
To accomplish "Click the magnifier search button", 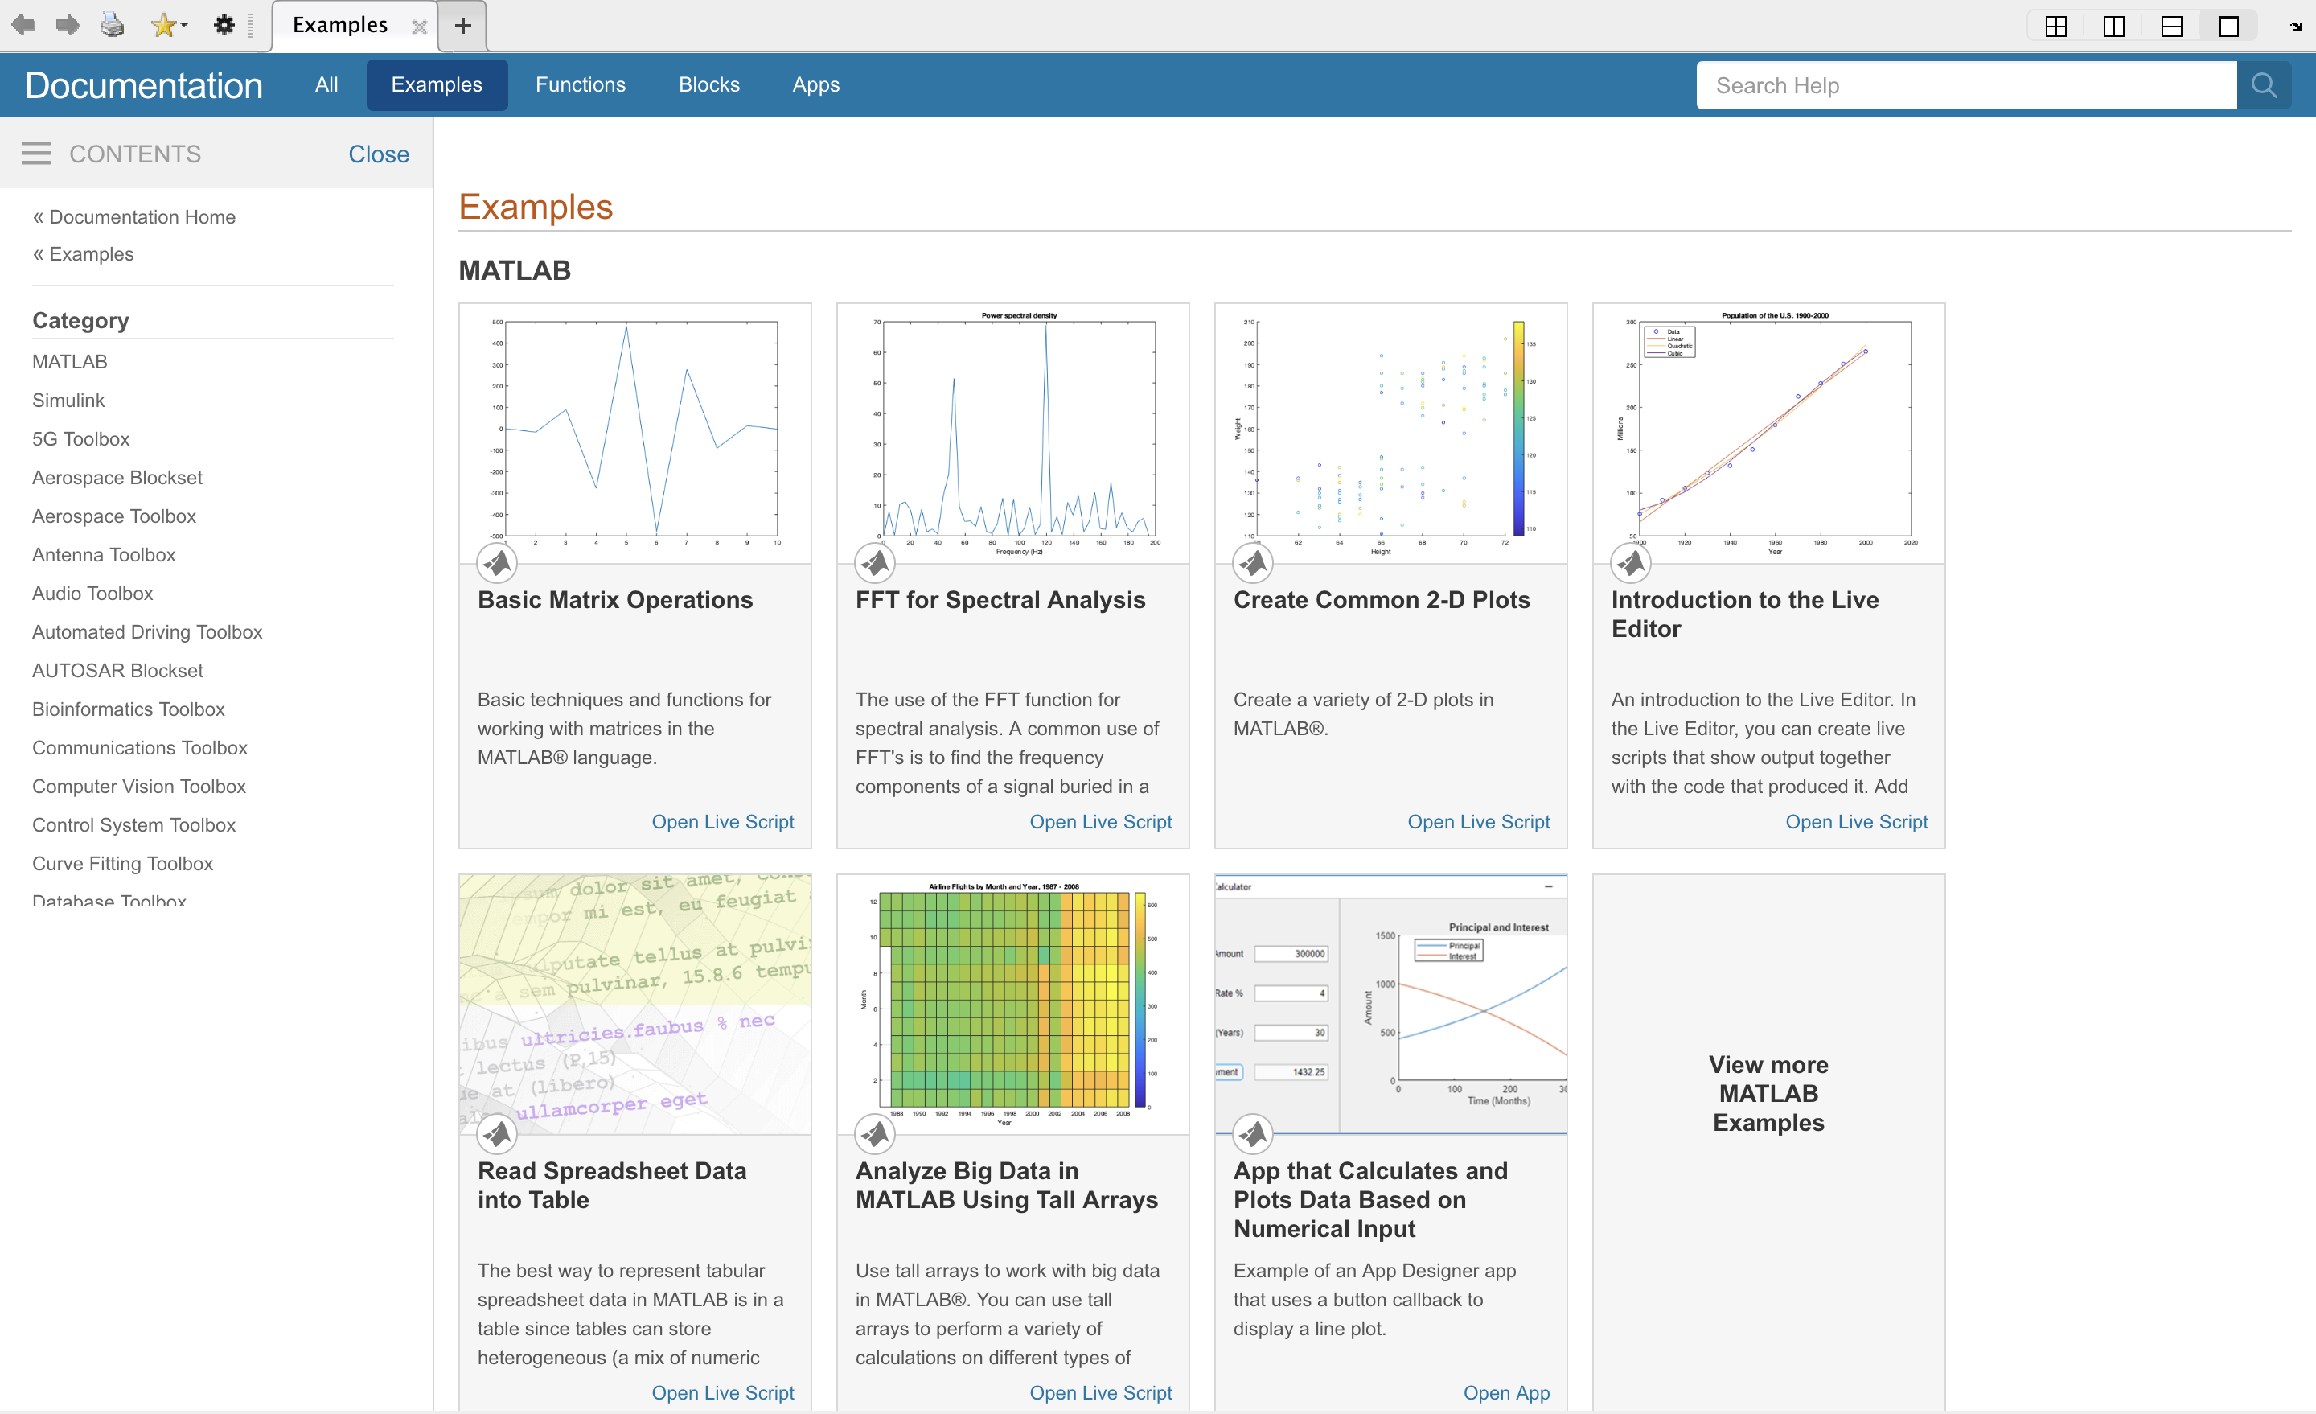I will [x=2264, y=85].
